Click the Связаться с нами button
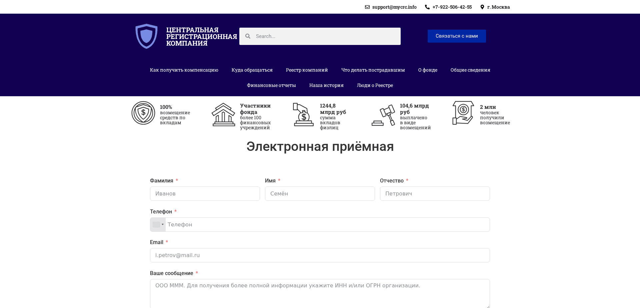Image resolution: width=640 pixels, height=308 pixels. click(x=456, y=36)
